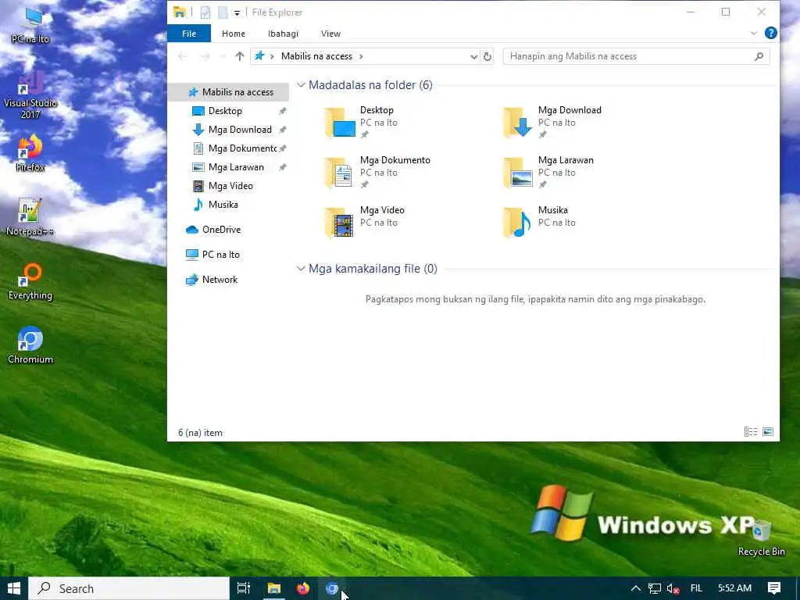Select Mga Dokumento in the navigation pane
Image resolution: width=800 pixels, height=600 pixels.
click(242, 148)
